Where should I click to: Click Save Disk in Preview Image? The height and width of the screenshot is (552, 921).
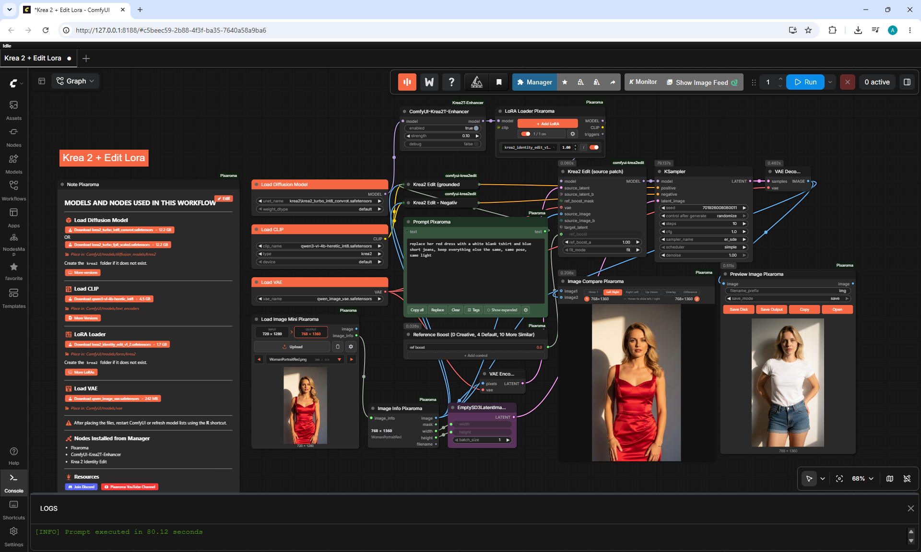click(739, 309)
